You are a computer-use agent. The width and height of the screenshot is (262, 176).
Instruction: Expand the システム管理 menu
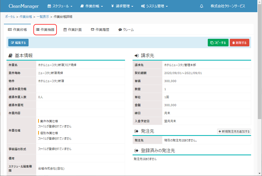[x=154, y=6]
